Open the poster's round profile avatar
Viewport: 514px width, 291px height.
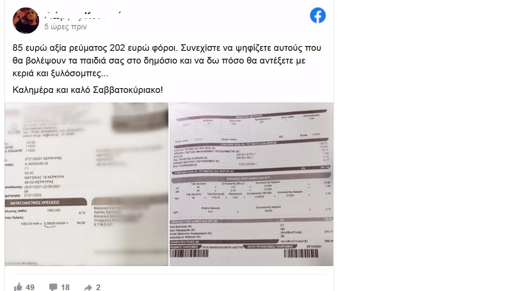(x=26, y=21)
